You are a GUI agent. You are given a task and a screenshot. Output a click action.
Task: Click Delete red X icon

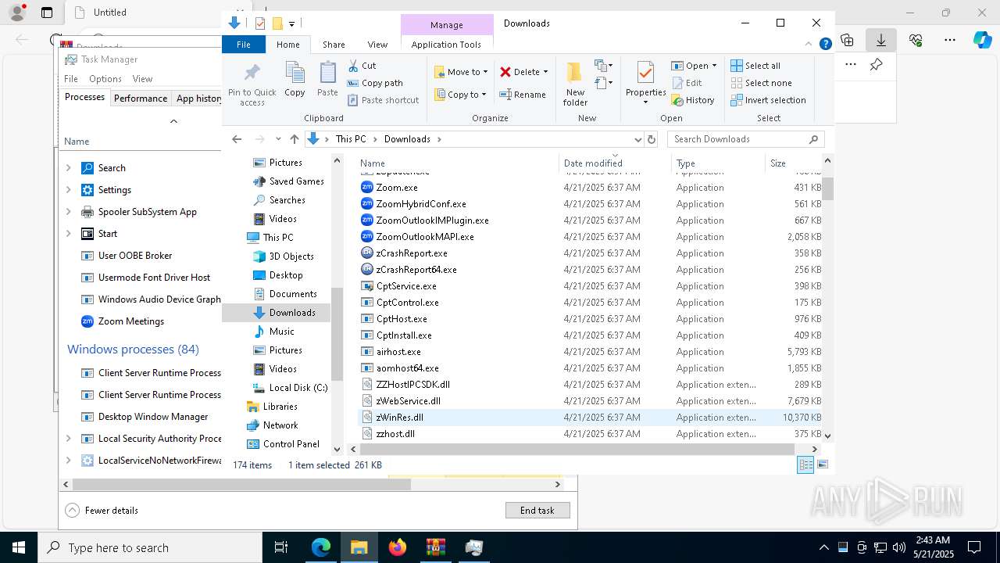(x=505, y=72)
